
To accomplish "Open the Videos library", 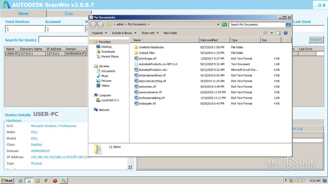I will point(105,86).
